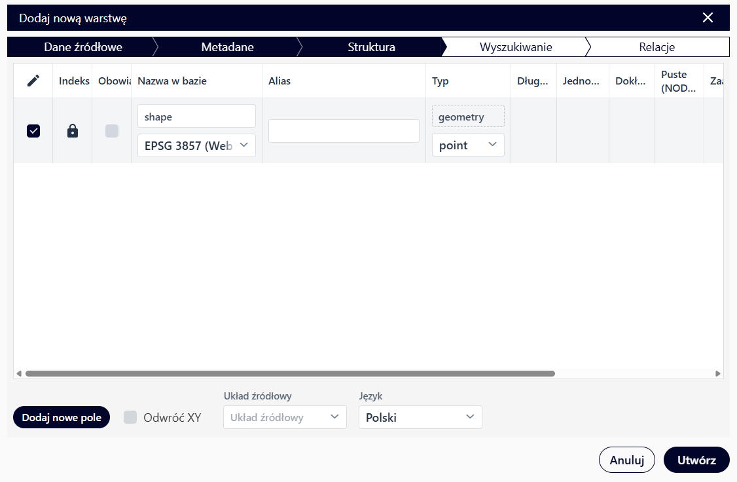Close the Dodaj nową warstwę dialog
737x482 pixels.
pos(708,18)
